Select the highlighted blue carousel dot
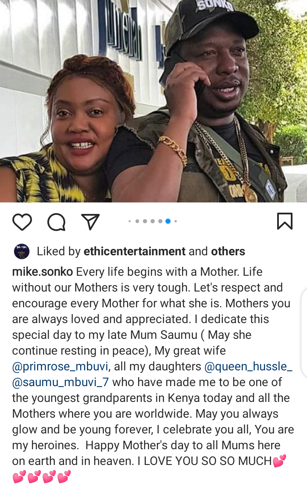The height and width of the screenshot is (485, 307). pyautogui.click(x=168, y=221)
